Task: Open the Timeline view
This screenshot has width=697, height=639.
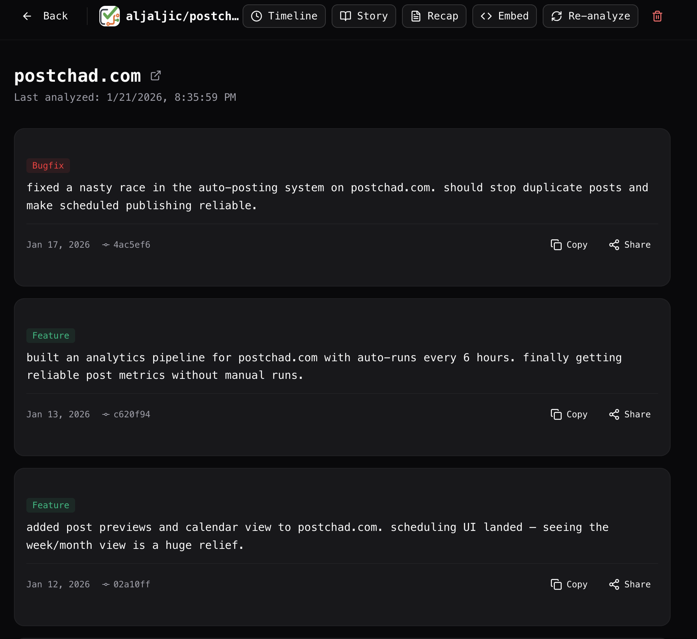Action: [284, 16]
